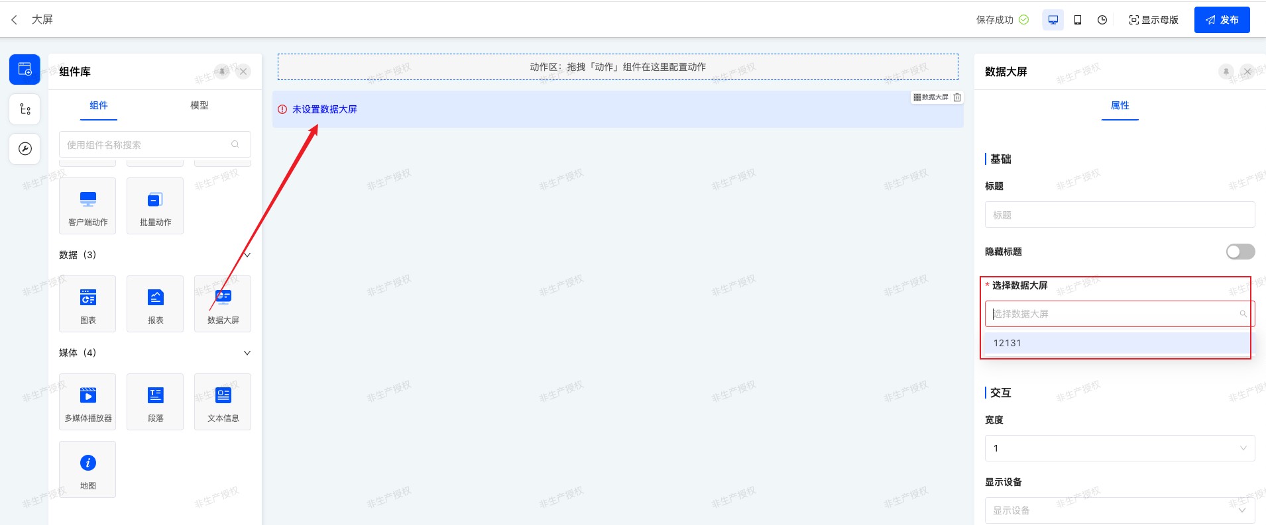1266x525 pixels.
Task: Switch to the 模型 tab
Action: (200, 105)
